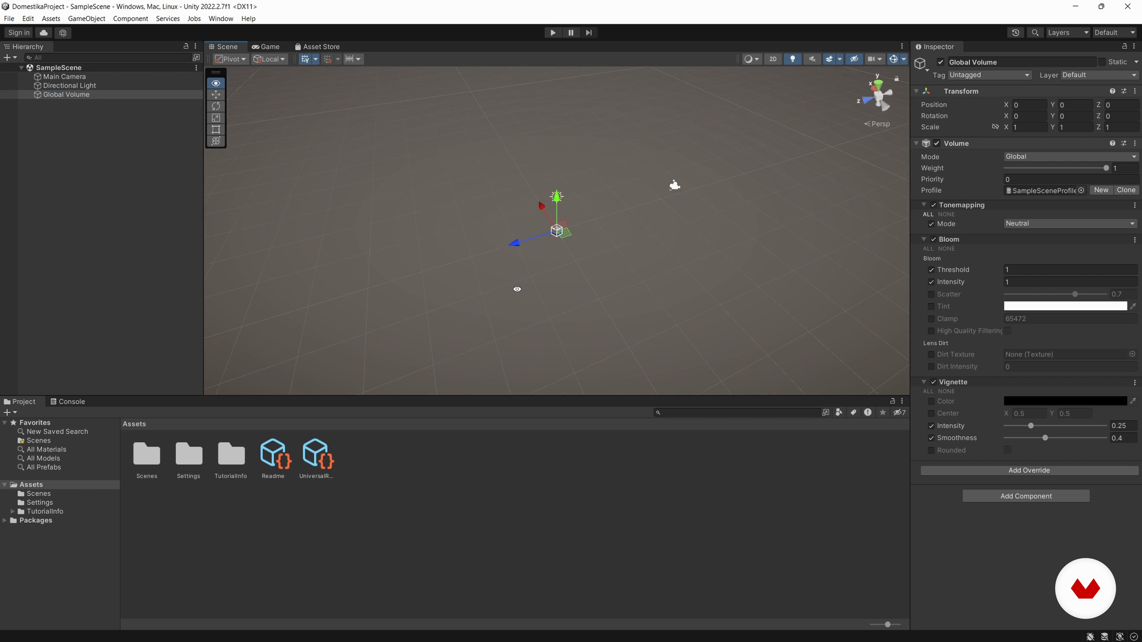Select the Rotate tool in scene toolbar

point(216,106)
